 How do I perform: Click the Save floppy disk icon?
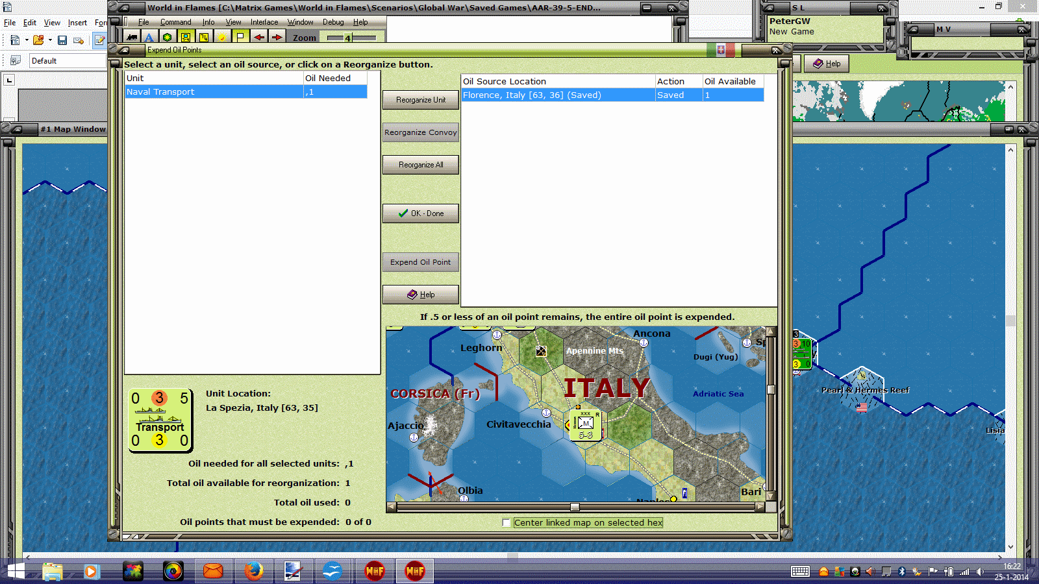click(62, 40)
